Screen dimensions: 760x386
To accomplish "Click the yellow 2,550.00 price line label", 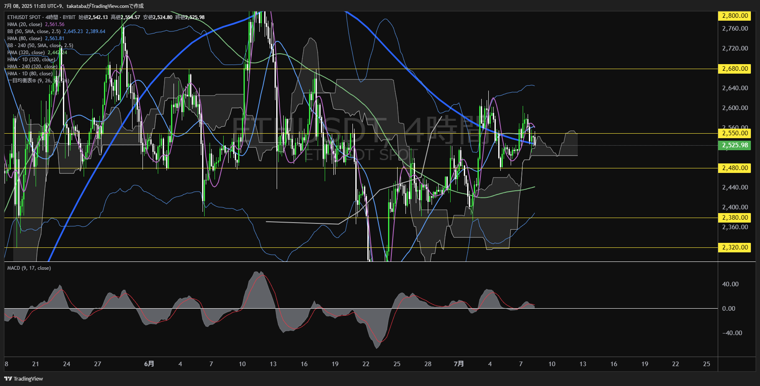I will 735,133.
